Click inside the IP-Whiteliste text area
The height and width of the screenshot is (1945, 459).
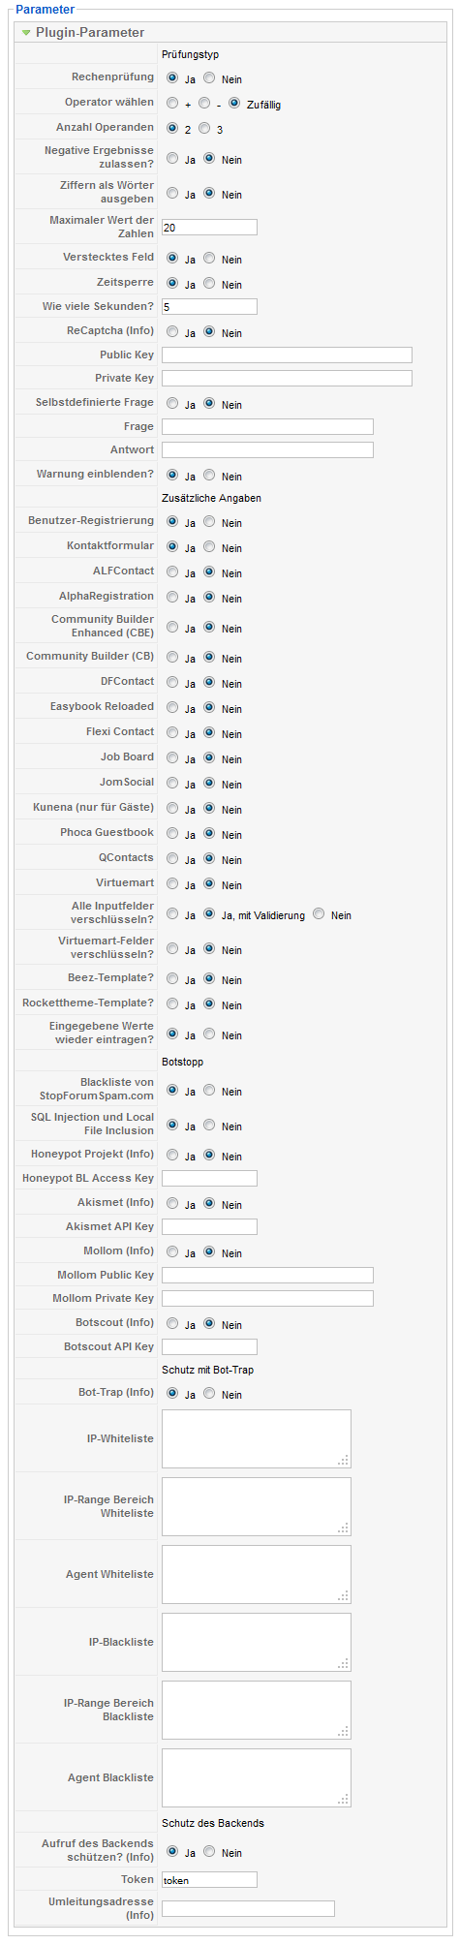coord(257,1438)
